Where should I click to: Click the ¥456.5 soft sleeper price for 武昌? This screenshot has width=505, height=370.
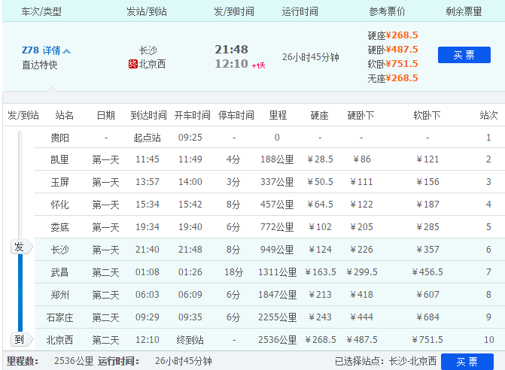[427, 272]
